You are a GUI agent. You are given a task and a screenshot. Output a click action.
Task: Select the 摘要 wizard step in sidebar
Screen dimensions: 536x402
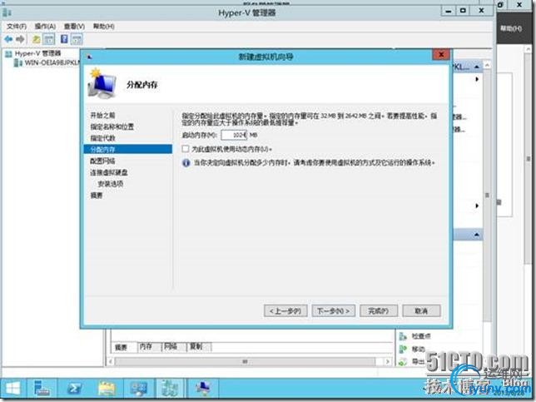click(x=97, y=196)
